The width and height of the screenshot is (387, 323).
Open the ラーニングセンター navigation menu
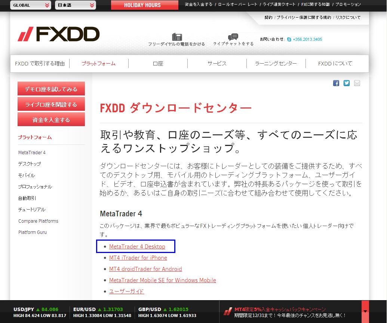pos(276,63)
